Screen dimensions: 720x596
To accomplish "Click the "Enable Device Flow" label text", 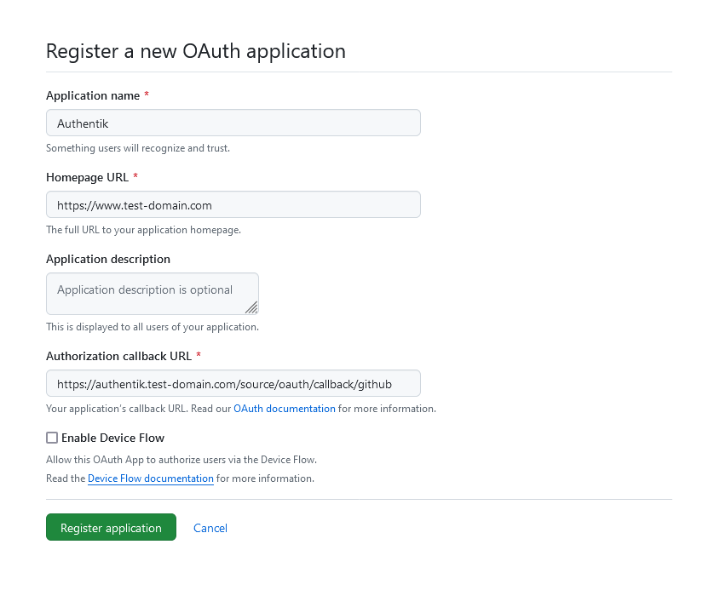I will click(112, 438).
